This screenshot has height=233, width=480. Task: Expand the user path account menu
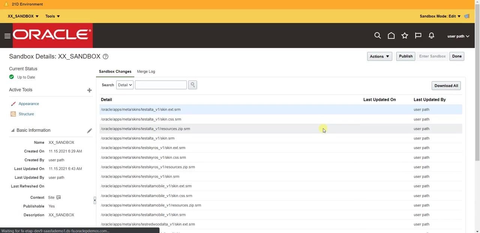[x=458, y=36]
